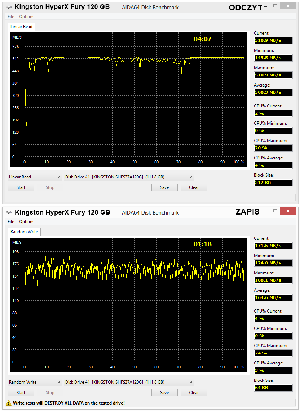The image size is (300, 411).
Task: Click the CPU% Average value 3 %
Action: pyautogui.click(x=273, y=371)
